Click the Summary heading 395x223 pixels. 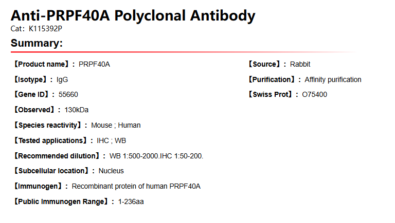(x=37, y=43)
